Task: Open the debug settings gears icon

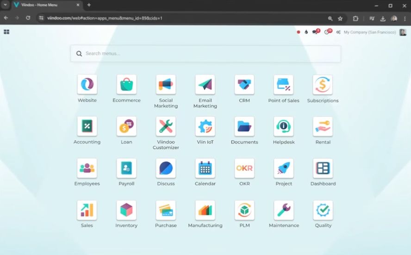Action: (x=338, y=32)
